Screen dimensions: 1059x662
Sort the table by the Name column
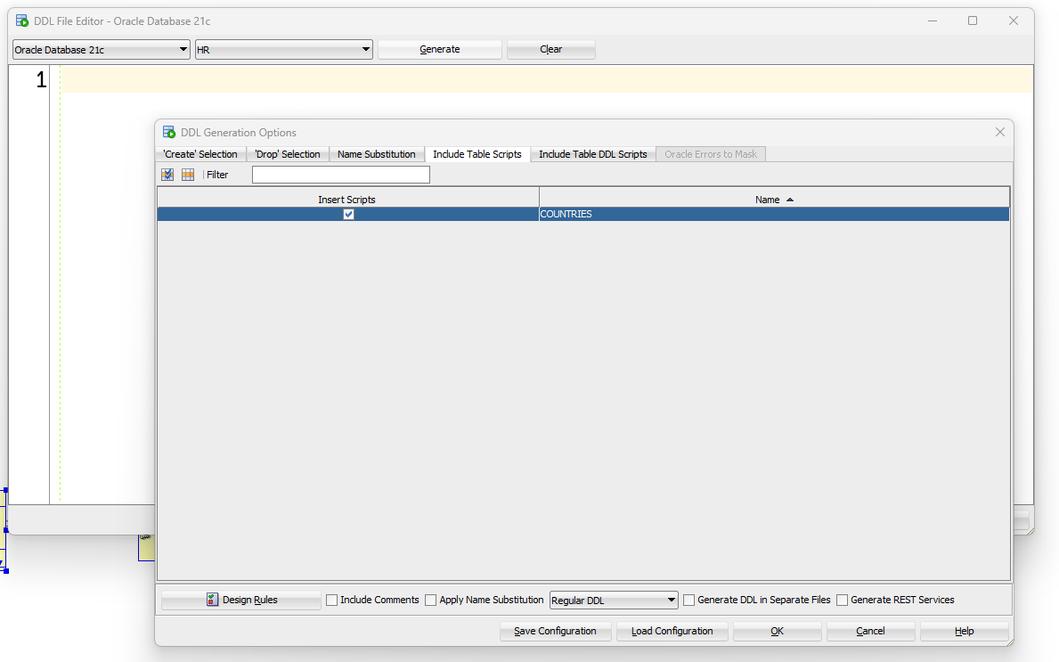point(774,200)
